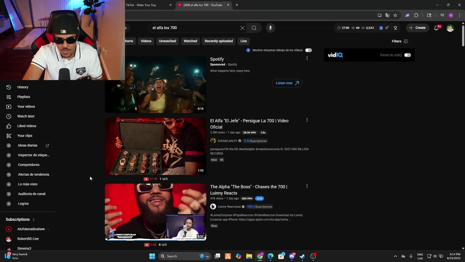This screenshot has width=465, height=262.
Task: Click the vidIQ trophy icon
Action: (x=396, y=28)
